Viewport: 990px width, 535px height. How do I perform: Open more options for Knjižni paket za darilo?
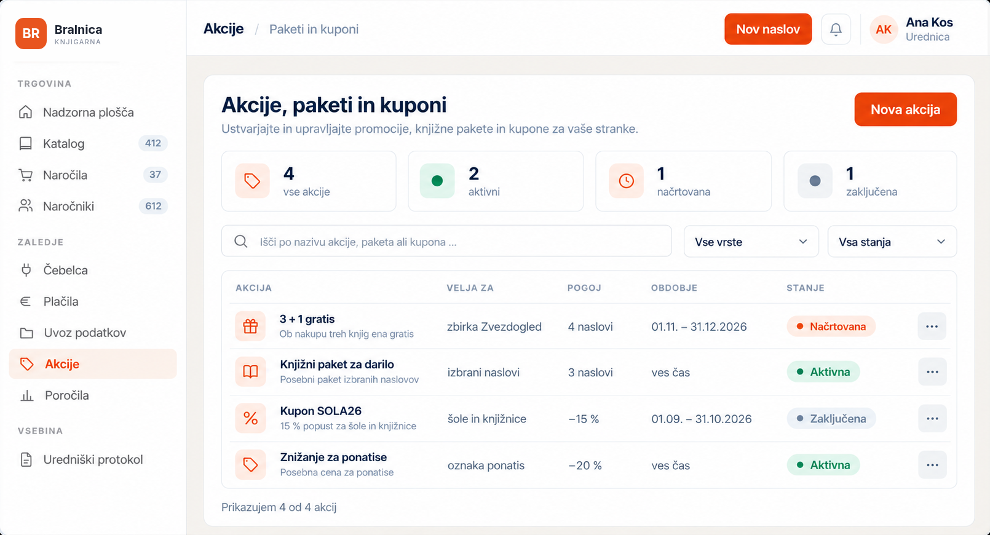(932, 372)
